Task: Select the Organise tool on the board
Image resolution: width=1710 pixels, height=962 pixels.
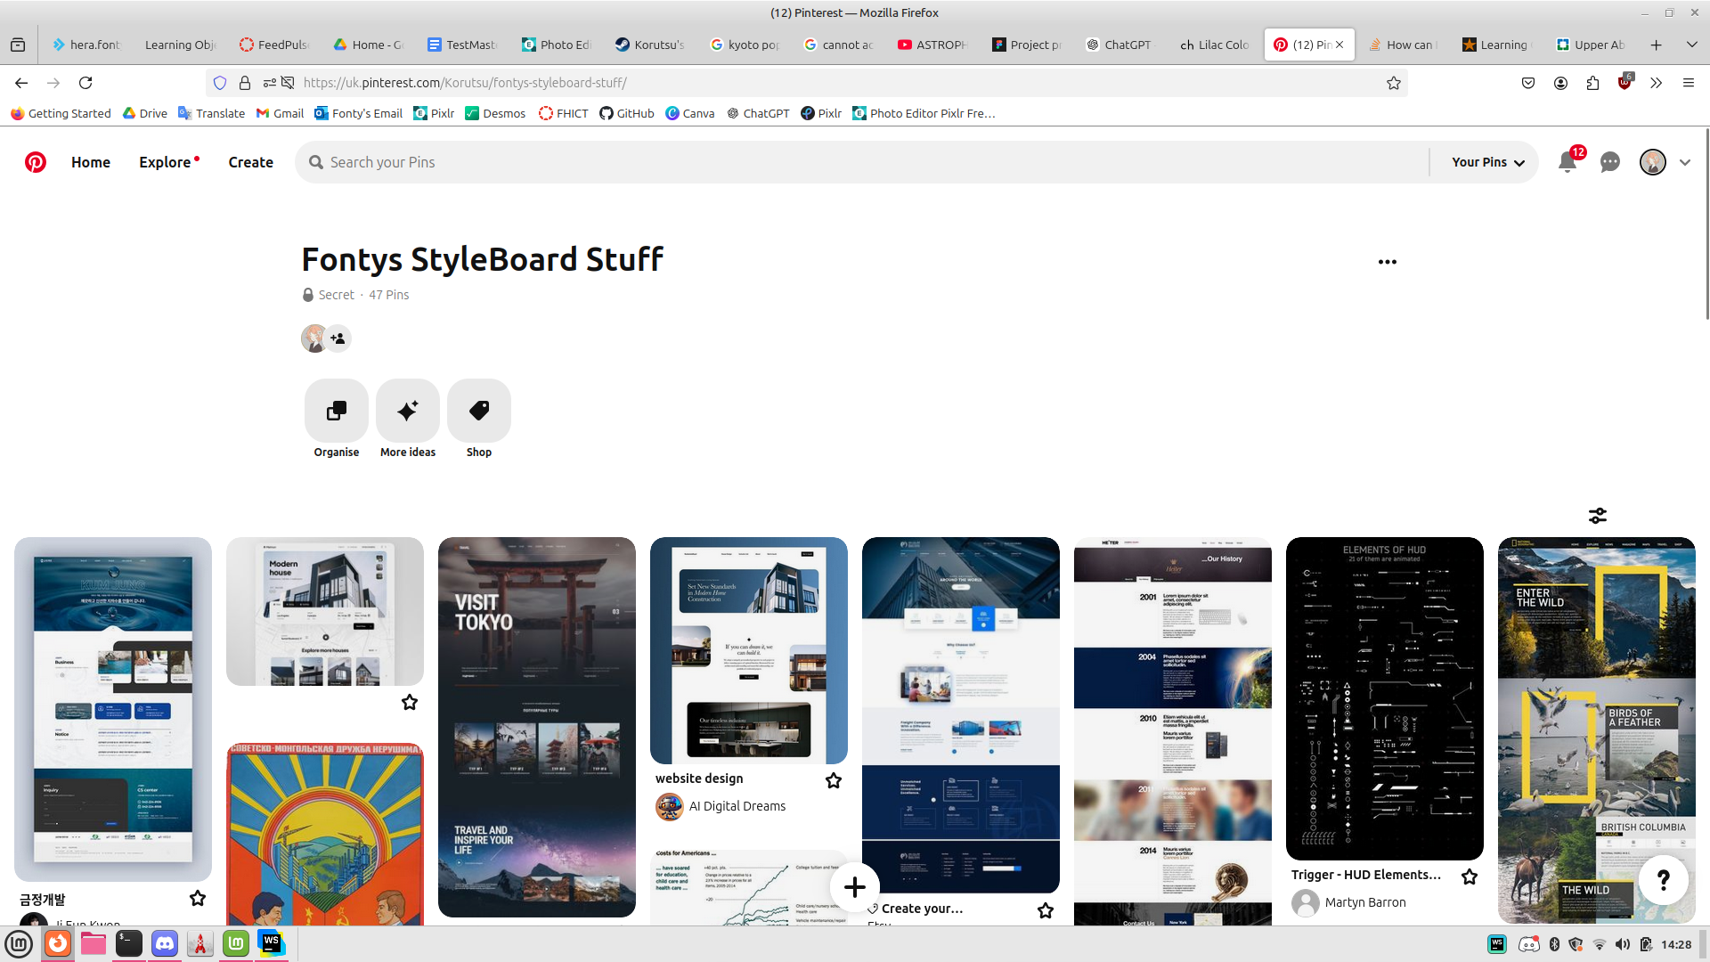Action: pyautogui.click(x=336, y=412)
